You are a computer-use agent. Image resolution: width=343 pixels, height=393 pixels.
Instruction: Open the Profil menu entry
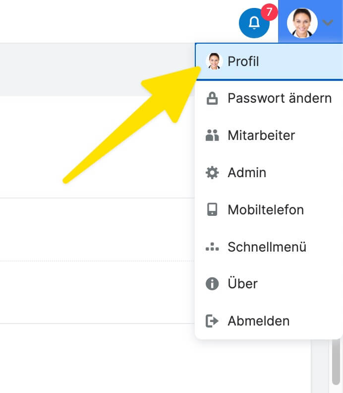click(243, 62)
